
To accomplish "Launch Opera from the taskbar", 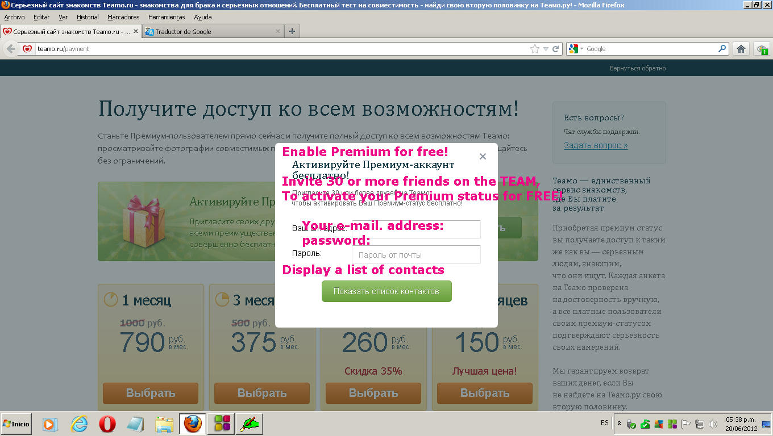I will (107, 424).
